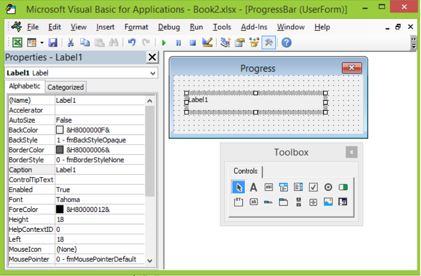Open the File menu

pos(33,27)
